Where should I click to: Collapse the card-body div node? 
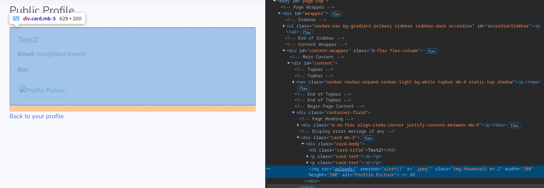302,144
